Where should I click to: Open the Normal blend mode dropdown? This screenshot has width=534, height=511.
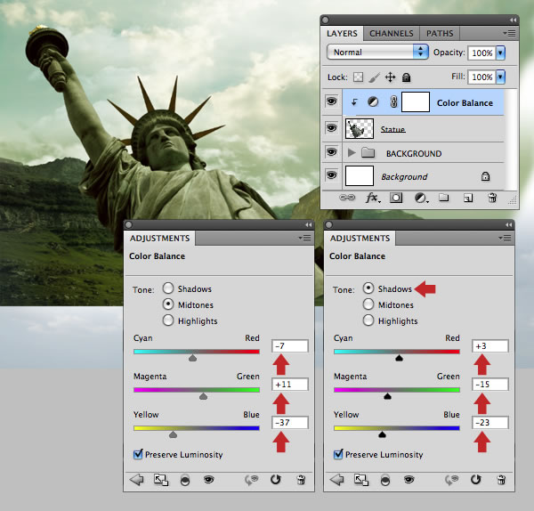[377, 53]
